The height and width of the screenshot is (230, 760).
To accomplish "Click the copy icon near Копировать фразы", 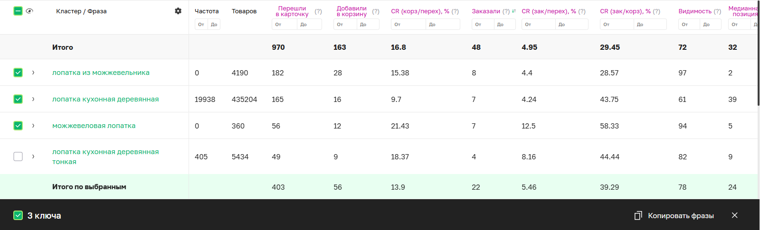I will coord(638,216).
